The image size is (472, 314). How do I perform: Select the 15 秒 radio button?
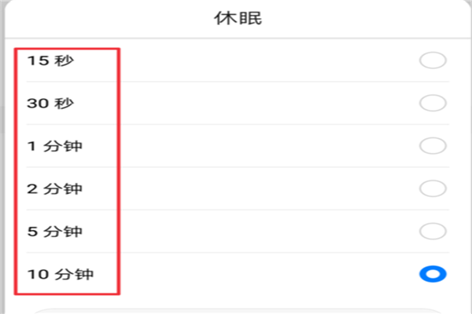pyautogui.click(x=433, y=60)
